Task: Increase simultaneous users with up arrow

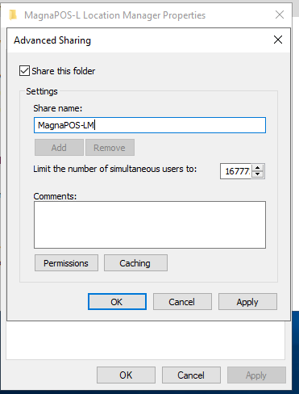Action: coord(258,168)
